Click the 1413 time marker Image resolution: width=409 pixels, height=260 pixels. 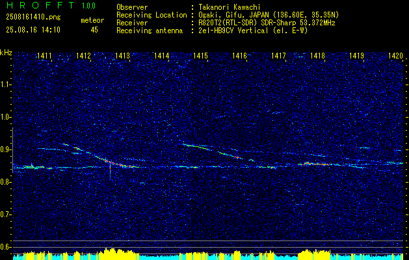[123, 55]
